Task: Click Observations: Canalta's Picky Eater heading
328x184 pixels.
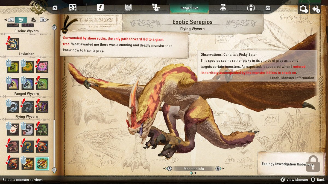Action: [x=229, y=55]
